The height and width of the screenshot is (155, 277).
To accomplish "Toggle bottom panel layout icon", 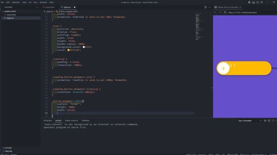I will [254, 2].
